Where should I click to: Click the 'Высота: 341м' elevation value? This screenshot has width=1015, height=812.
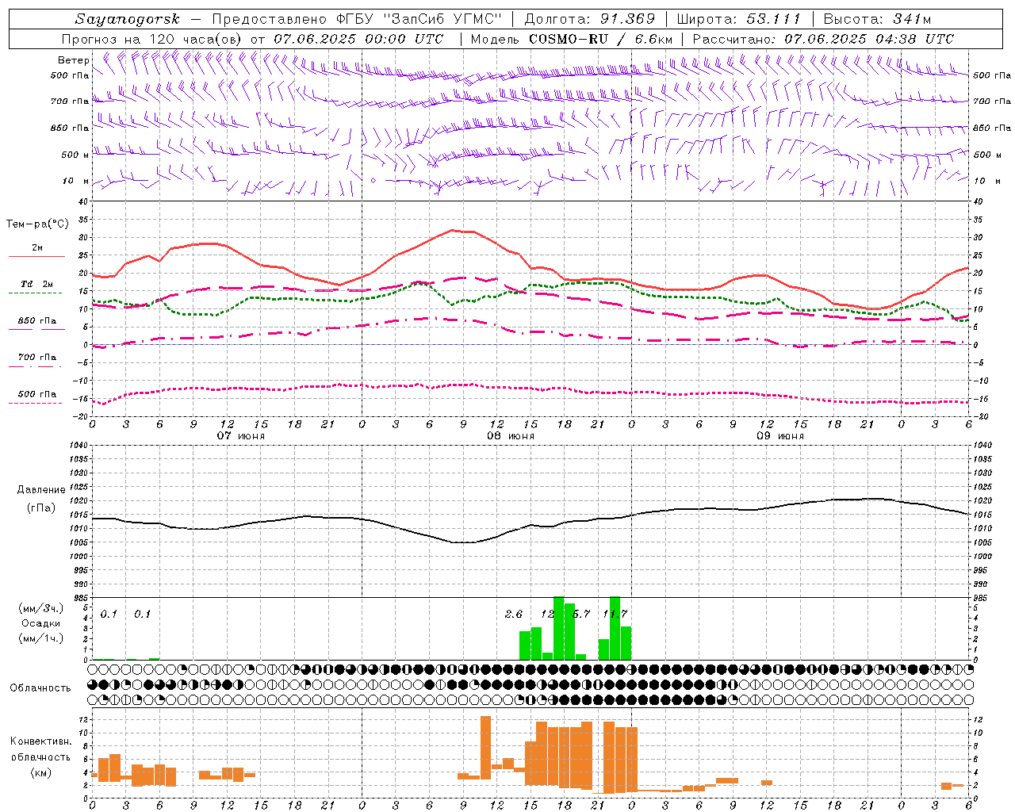(x=877, y=19)
